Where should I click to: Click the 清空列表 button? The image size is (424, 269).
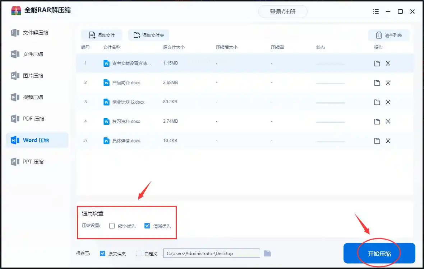click(389, 35)
